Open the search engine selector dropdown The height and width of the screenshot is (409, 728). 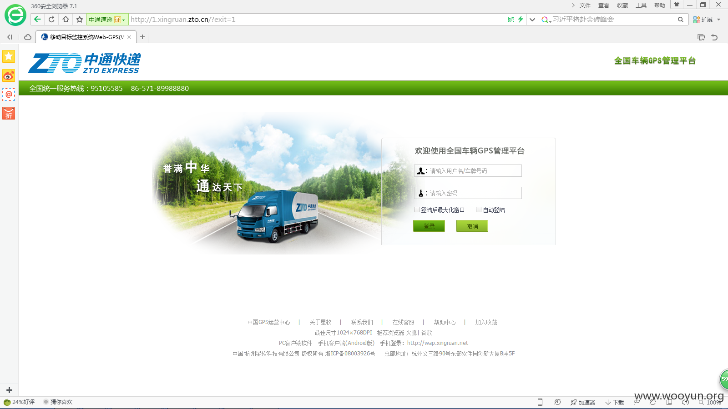[546, 20]
